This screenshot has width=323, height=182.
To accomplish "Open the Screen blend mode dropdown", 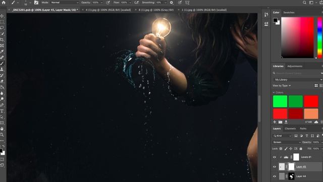I will pyautogui.click(x=287, y=142).
